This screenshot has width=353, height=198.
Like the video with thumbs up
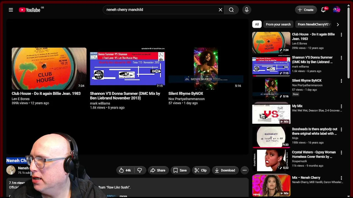tap(125, 170)
